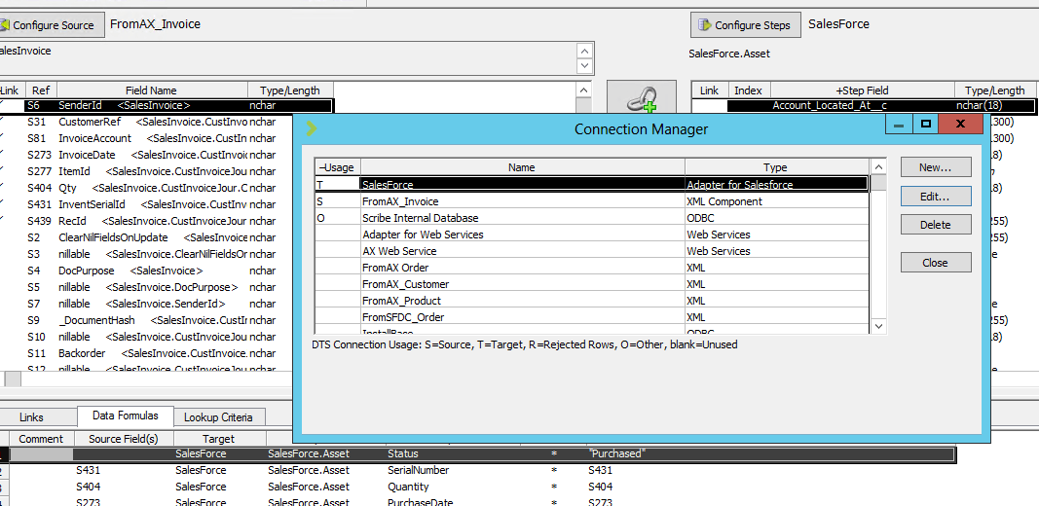Select the AX Web Service connection
Screen dimensions: 1039x506
tap(591, 251)
